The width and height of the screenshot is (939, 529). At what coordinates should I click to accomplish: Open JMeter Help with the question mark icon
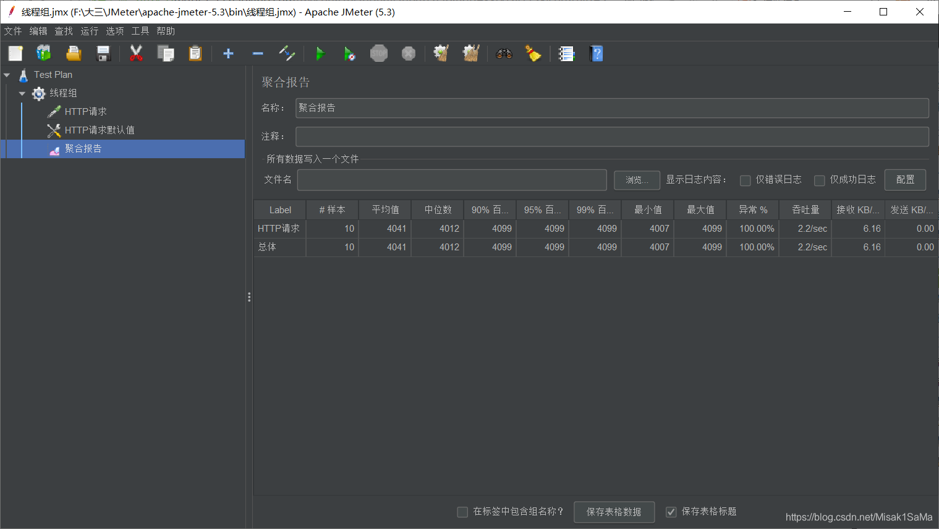(x=597, y=54)
